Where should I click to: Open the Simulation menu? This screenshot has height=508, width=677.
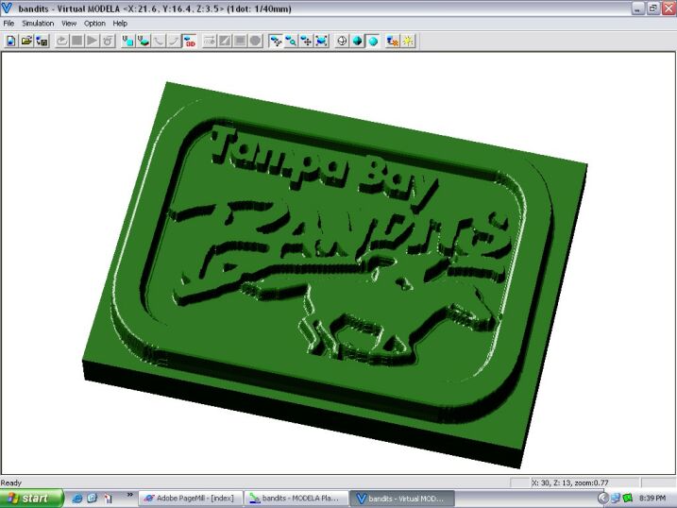(x=38, y=23)
